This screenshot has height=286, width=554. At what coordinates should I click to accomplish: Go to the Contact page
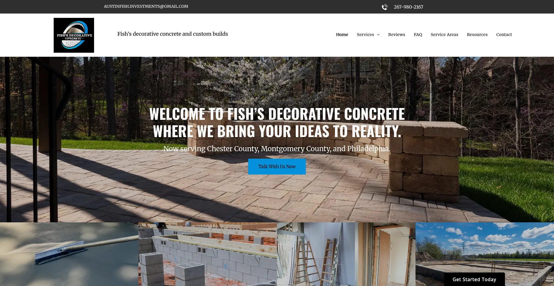tap(504, 35)
